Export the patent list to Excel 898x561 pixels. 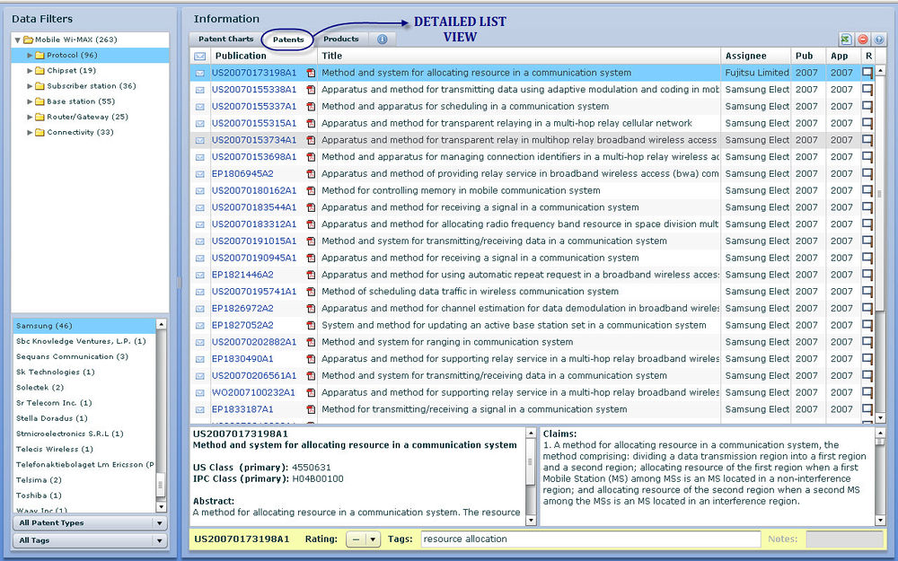coord(845,39)
